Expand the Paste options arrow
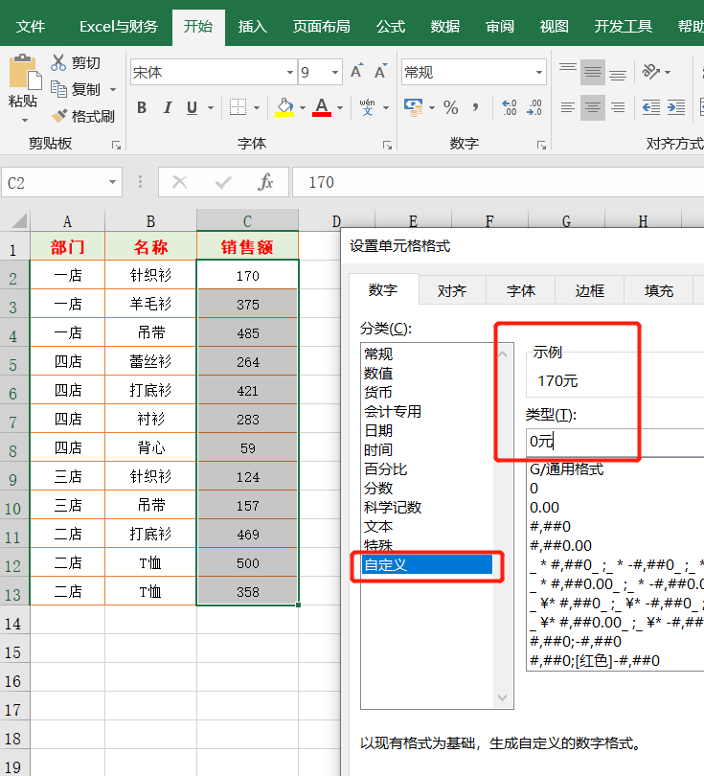The height and width of the screenshot is (776, 704). pos(24,121)
